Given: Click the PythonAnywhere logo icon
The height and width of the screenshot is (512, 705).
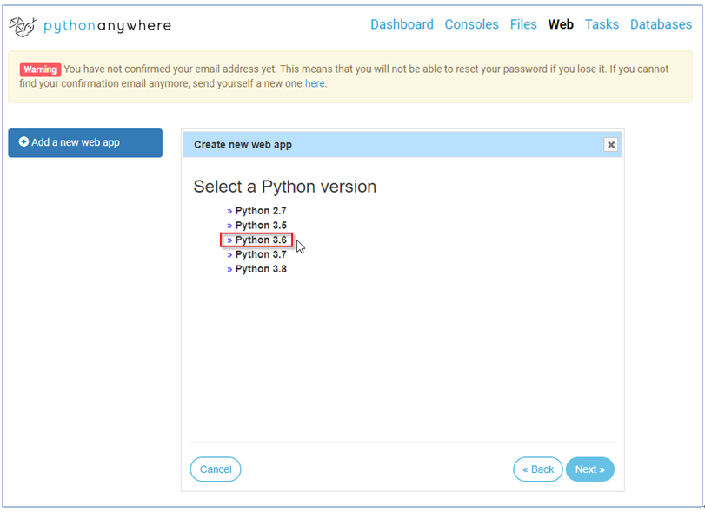Looking at the screenshot, I should 23,26.
